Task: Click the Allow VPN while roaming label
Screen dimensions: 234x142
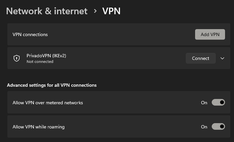Action: [x=39, y=127]
